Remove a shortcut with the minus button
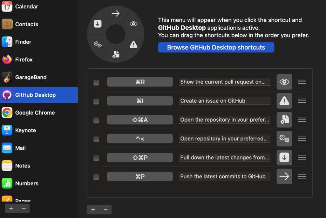 [x=106, y=210]
